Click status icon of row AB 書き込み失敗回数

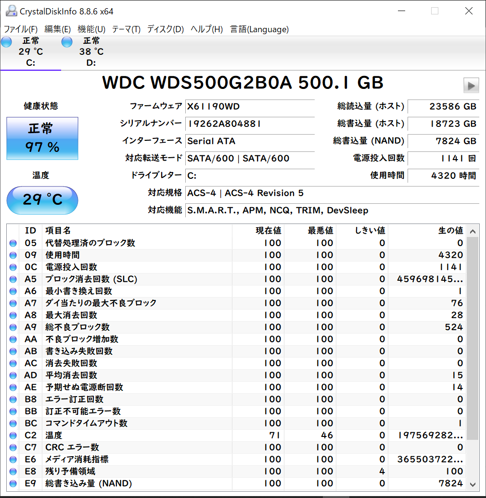click(x=13, y=351)
